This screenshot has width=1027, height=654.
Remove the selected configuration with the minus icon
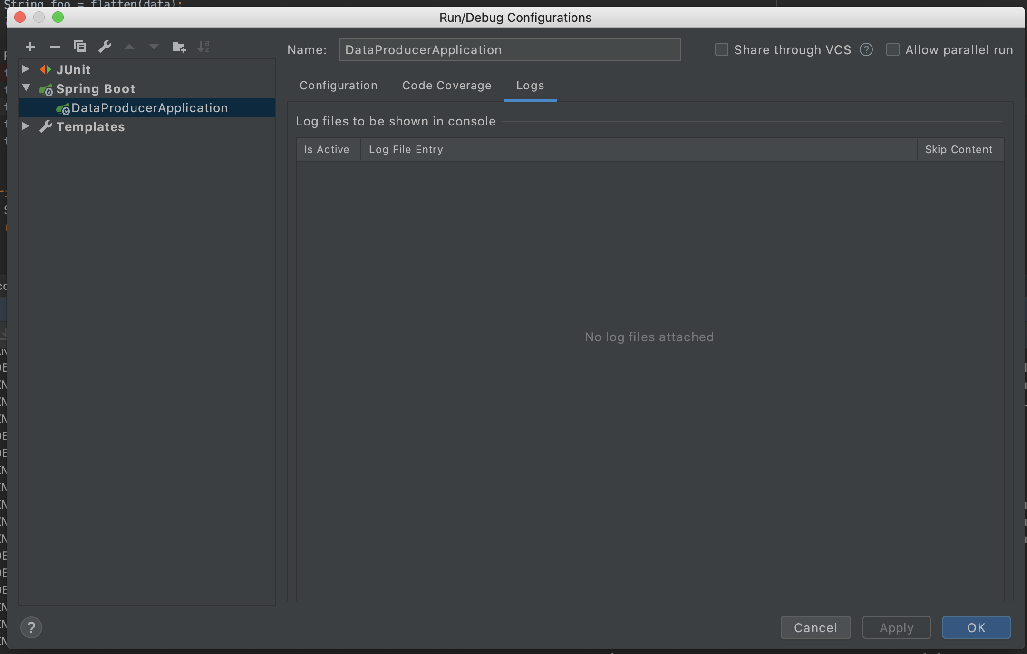click(x=55, y=47)
